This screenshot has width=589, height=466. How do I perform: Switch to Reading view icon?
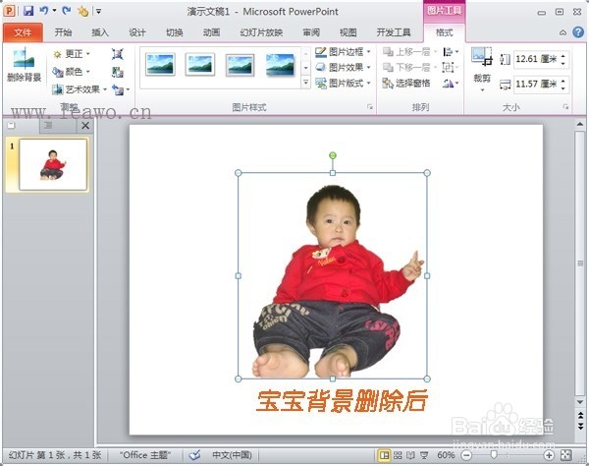coord(410,455)
